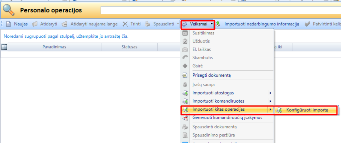
Task: Click the Pavadinimas column header
Action: (54, 47)
